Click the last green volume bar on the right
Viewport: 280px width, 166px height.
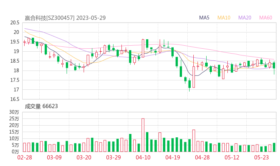(x=274, y=147)
